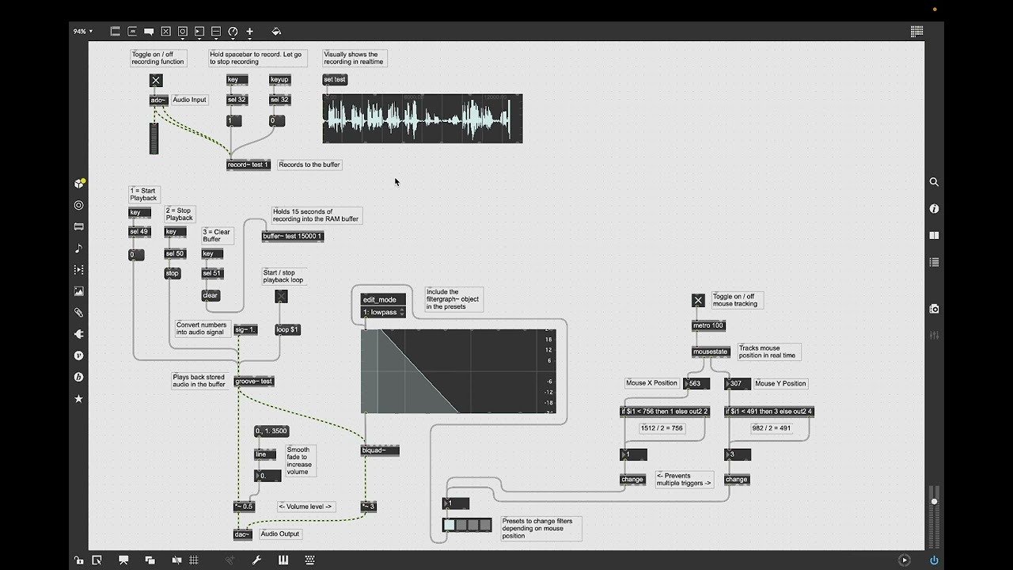Open the target circle panel in left sidebar
1013x570 pixels.
78,205
